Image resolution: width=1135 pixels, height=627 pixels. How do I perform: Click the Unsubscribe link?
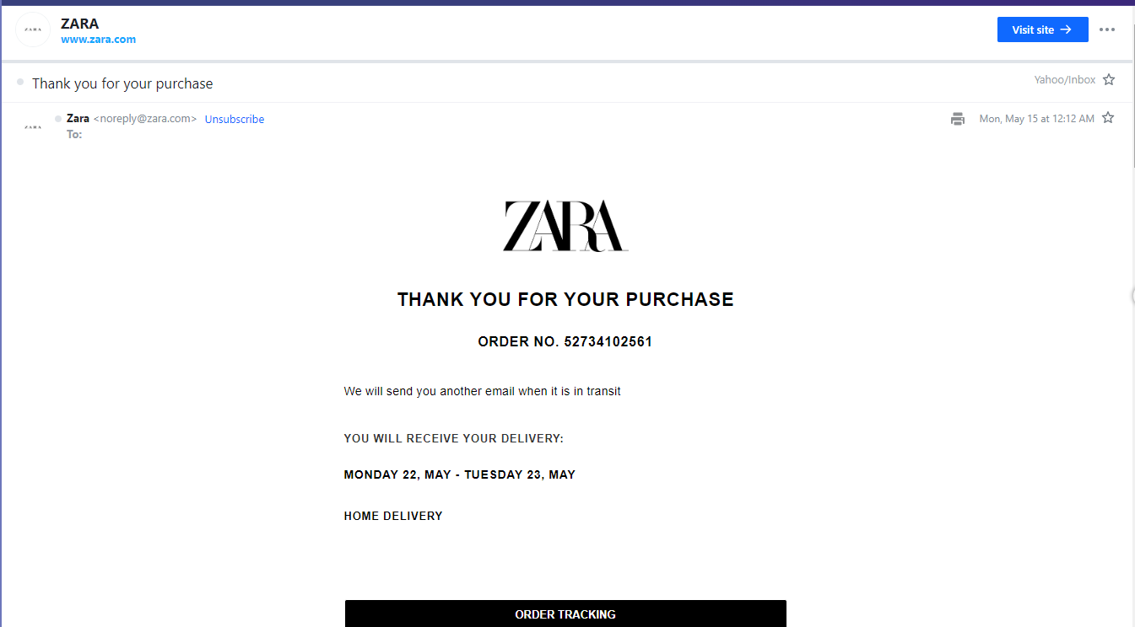tap(235, 120)
